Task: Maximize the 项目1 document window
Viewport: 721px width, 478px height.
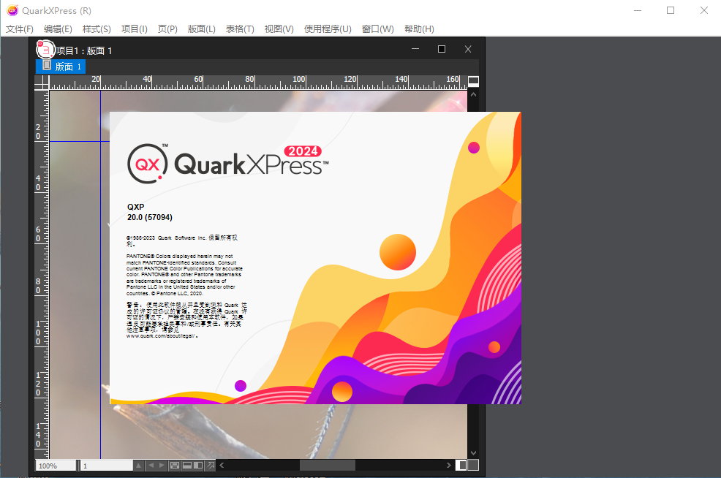Action: (442, 49)
